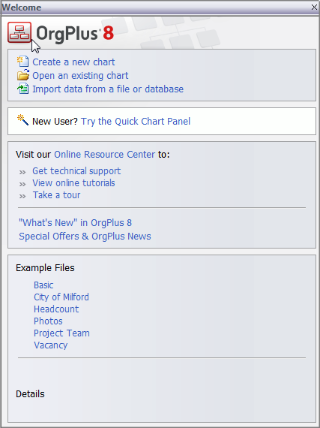Image resolution: width=320 pixels, height=428 pixels.
Task: Open Special Offers & OrgPlus News
Action: [x=85, y=237]
